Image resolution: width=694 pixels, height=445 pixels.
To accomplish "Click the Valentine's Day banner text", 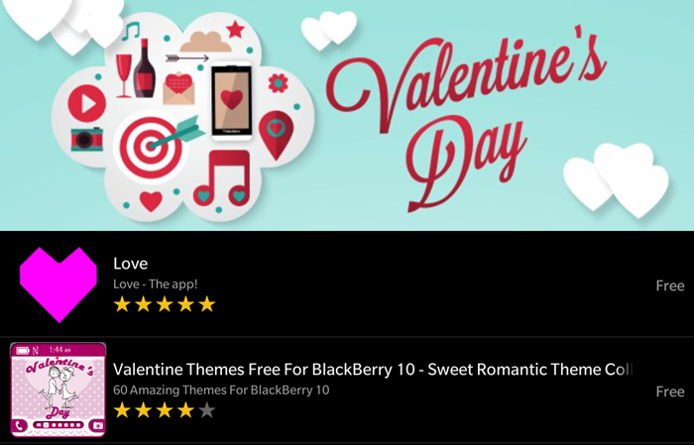I will (x=466, y=114).
